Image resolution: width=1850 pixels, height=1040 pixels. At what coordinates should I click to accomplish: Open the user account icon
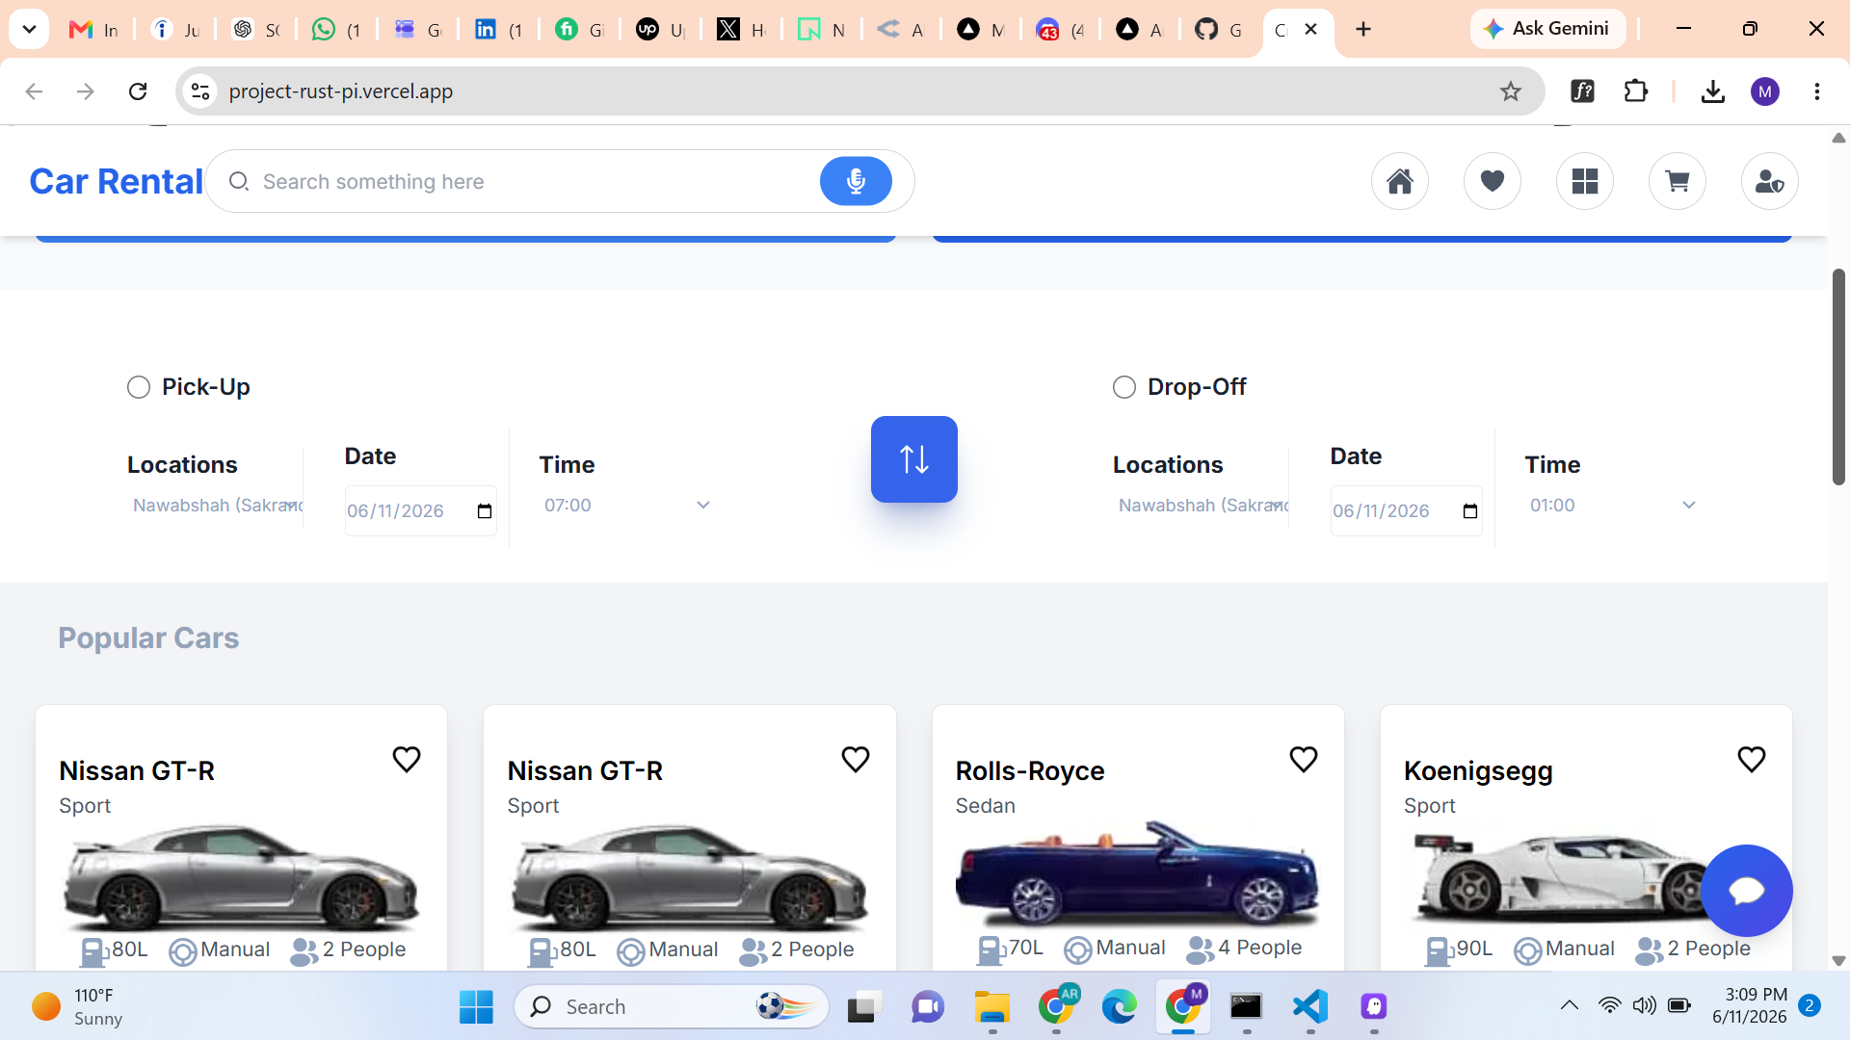coord(1770,181)
